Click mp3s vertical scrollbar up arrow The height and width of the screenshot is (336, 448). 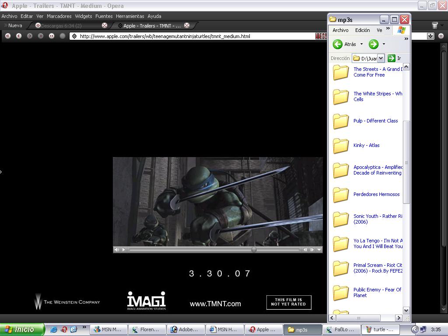406,67
